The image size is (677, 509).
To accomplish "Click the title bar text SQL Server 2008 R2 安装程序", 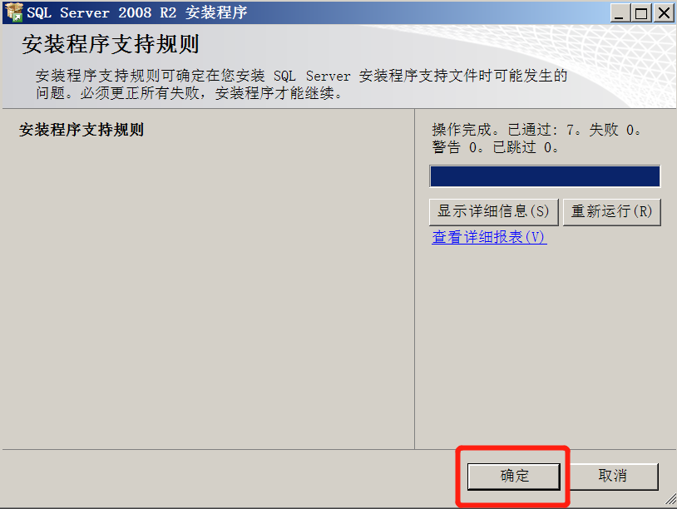I will 137,12.
